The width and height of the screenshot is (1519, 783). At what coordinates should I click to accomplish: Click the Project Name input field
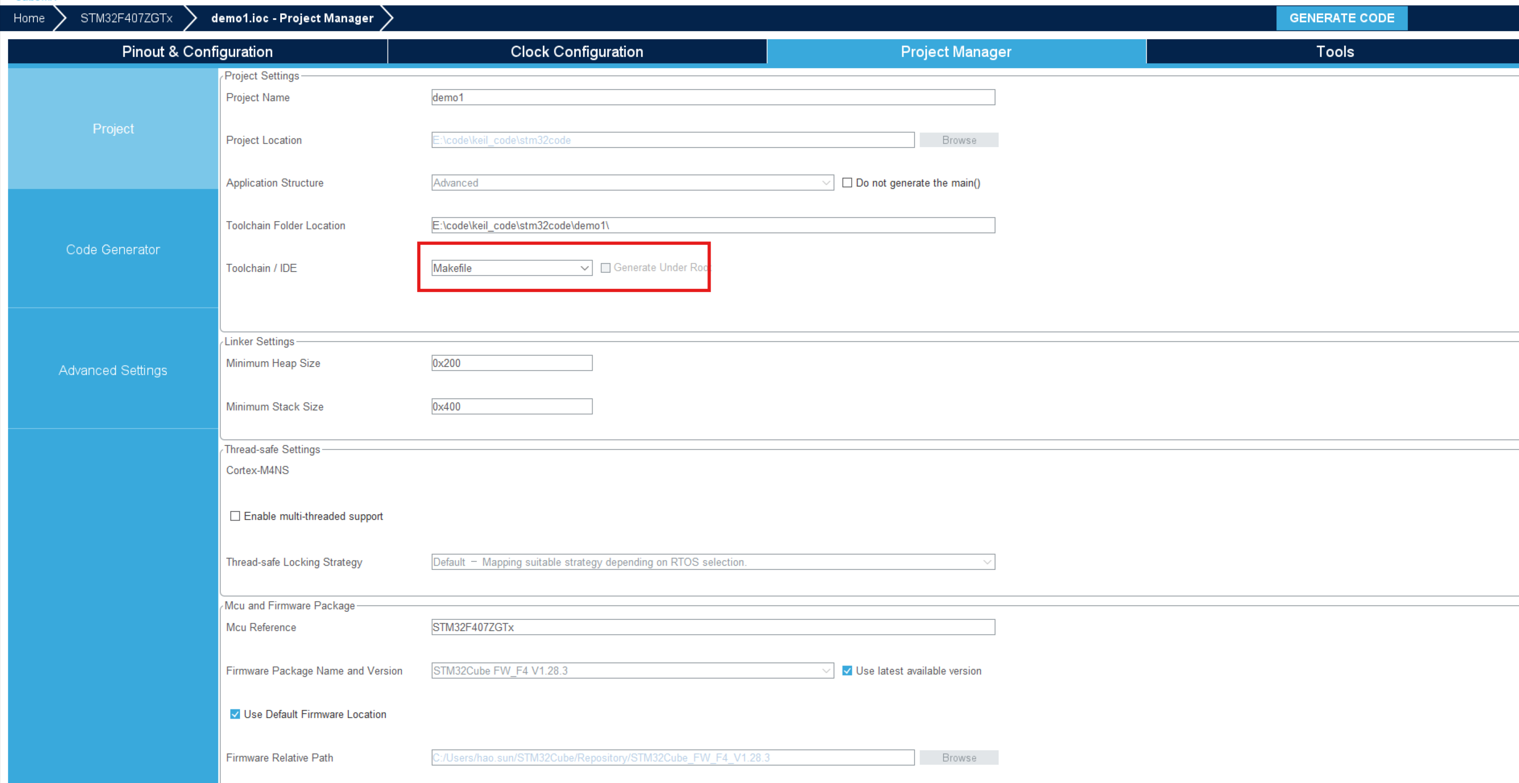coord(712,97)
